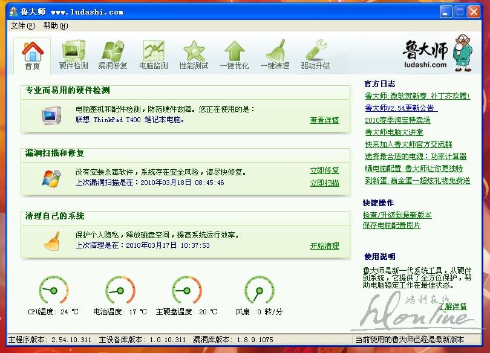490x353 pixels.
Task: Click the 鲁大师 ludashi.com logo
Action: (434, 53)
